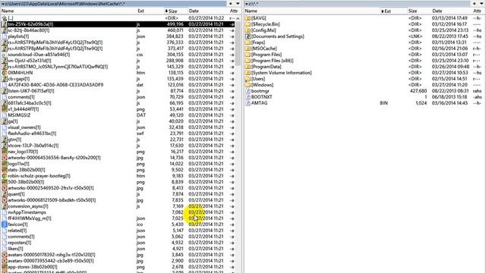The height and width of the screenshot is (273, 486).
Task: Click left panel scrollbar up arrow
Action: click(238, 18)
